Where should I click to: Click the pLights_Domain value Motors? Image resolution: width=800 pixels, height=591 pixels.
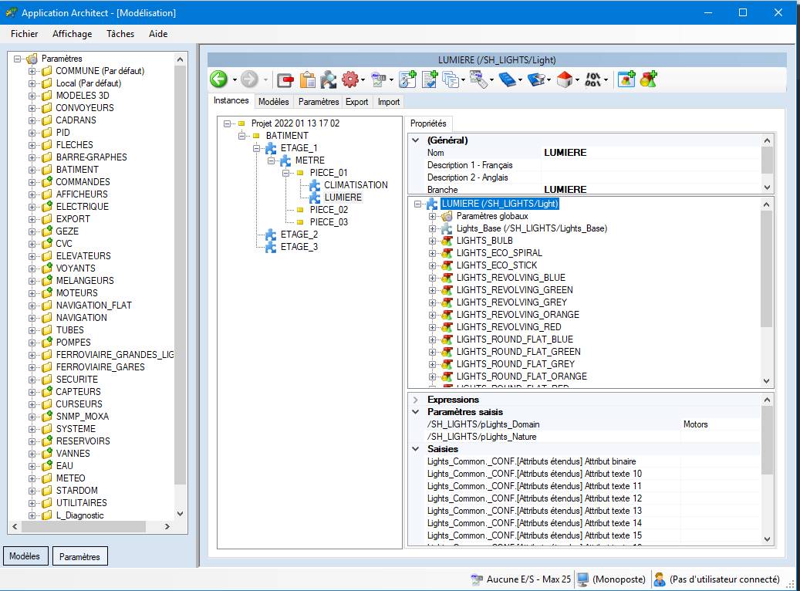click(720, 424)
